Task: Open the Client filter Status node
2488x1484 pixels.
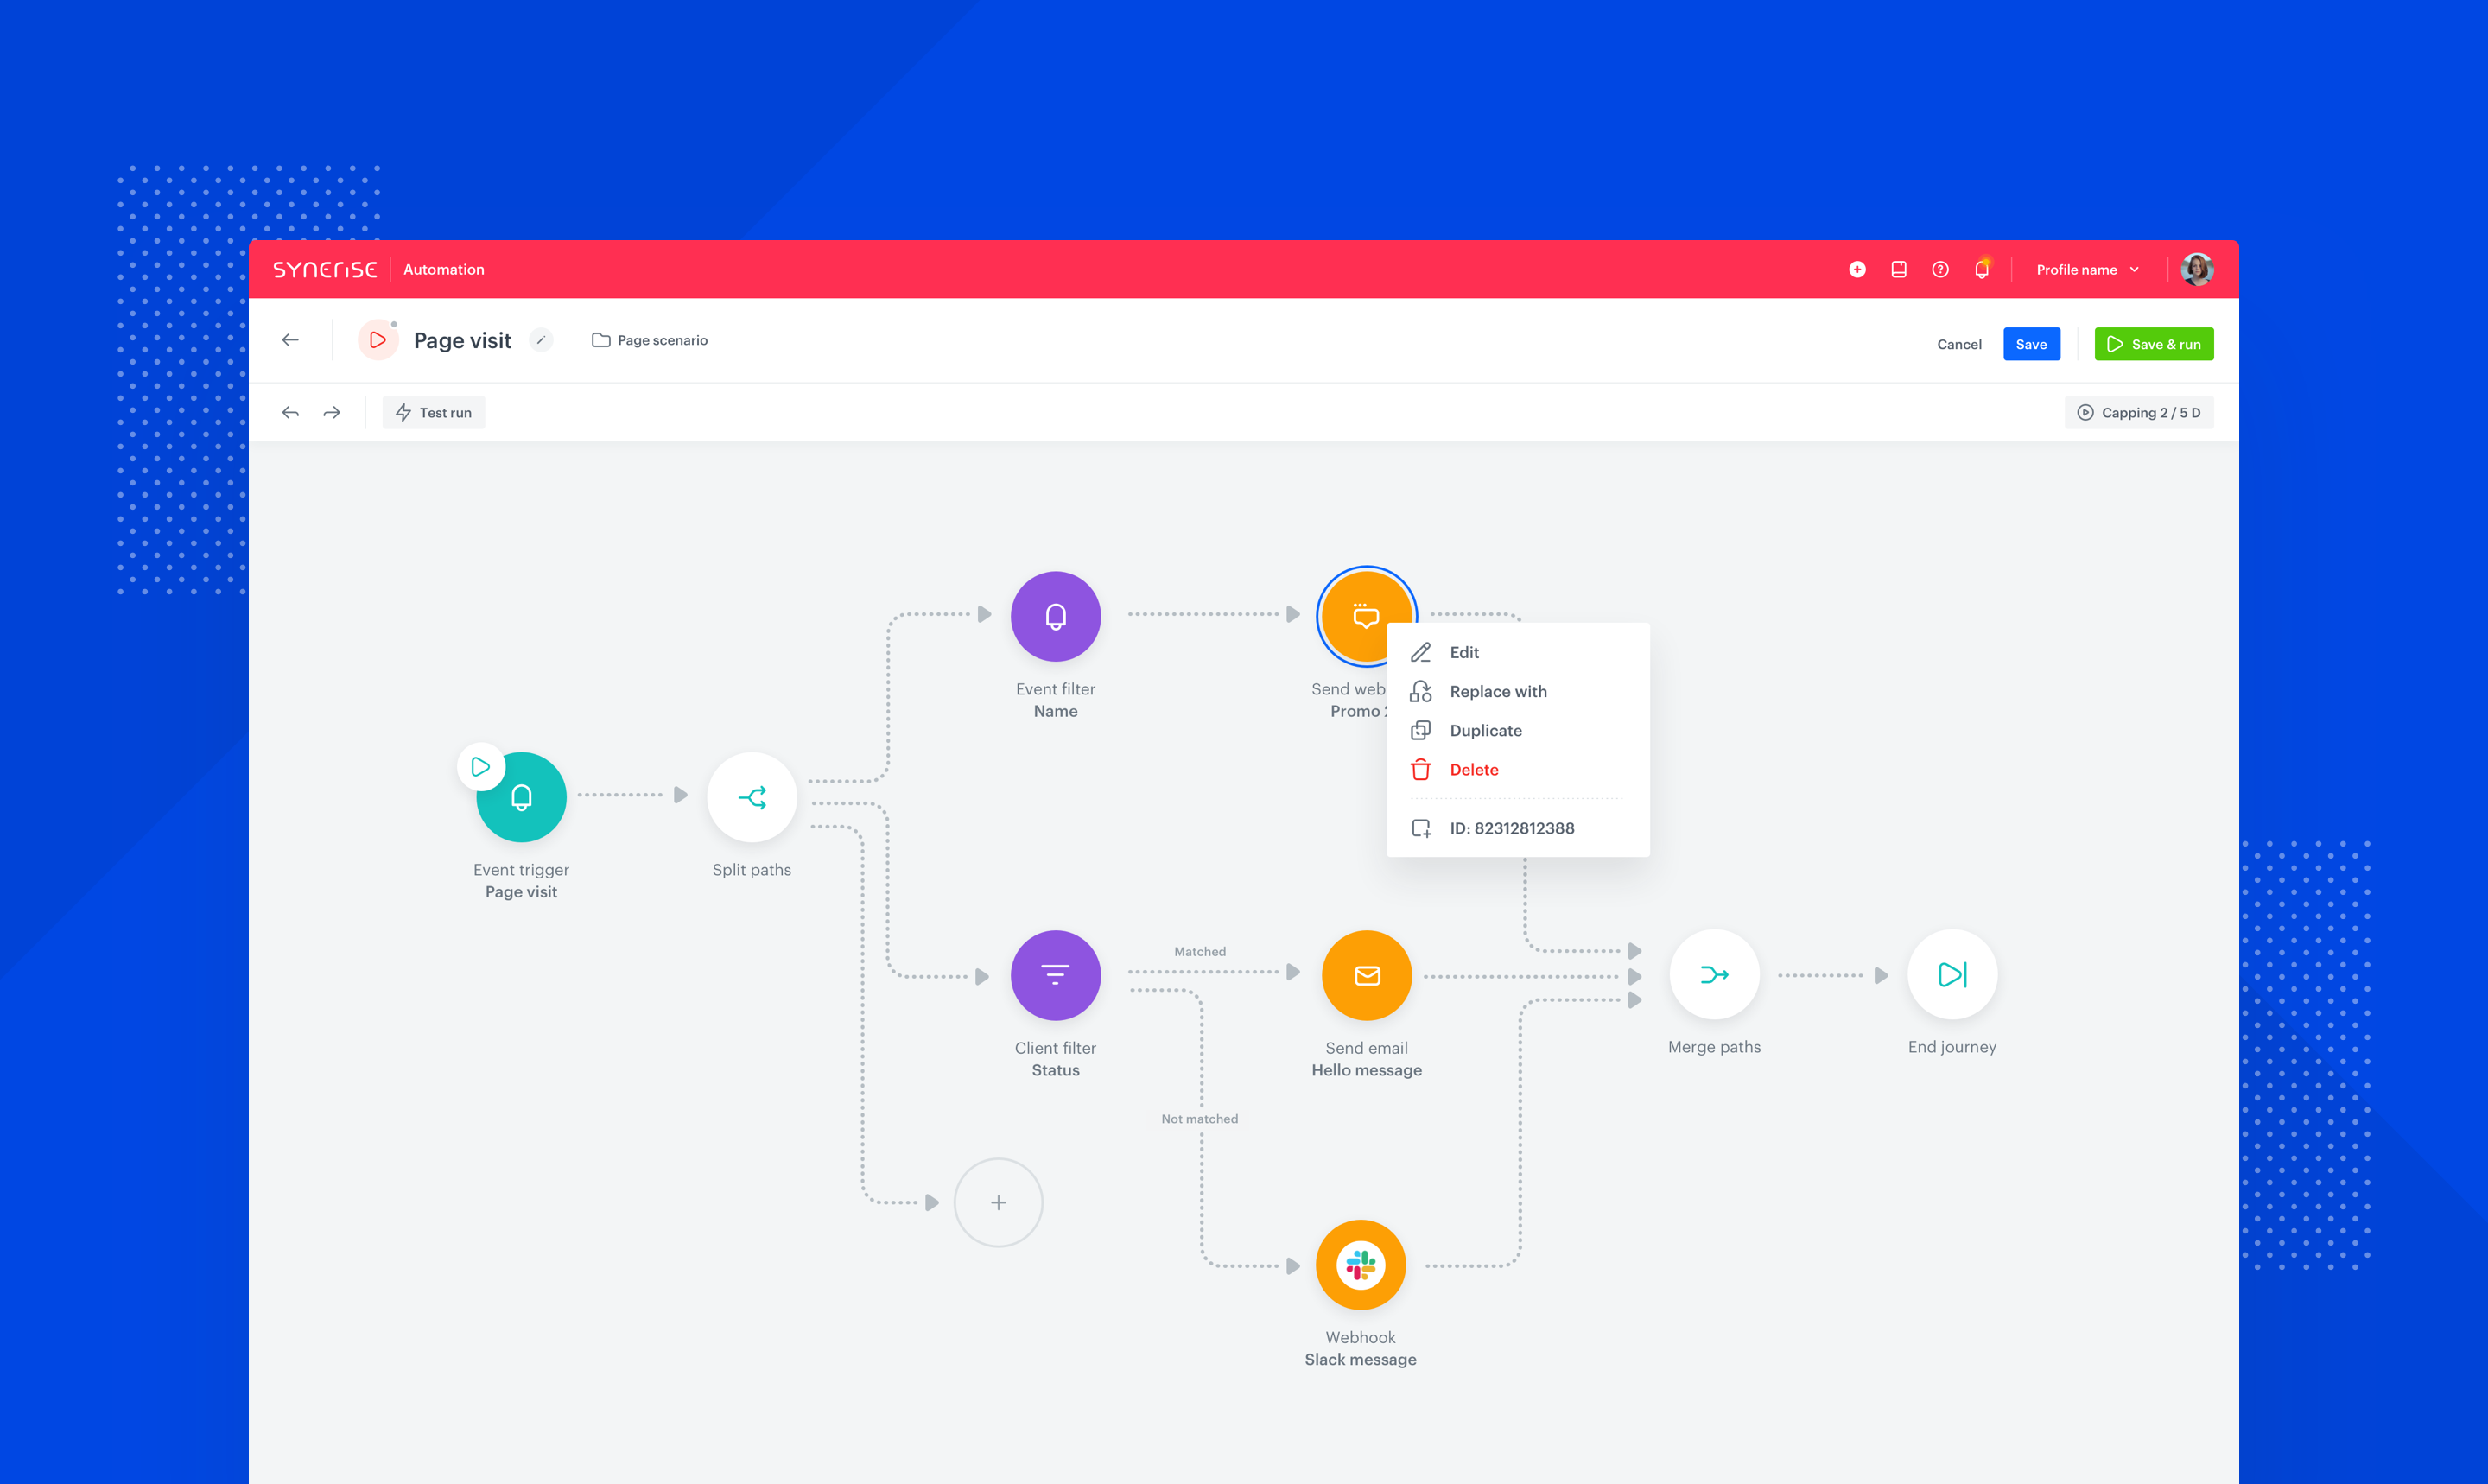Action: pos(1055,975)
